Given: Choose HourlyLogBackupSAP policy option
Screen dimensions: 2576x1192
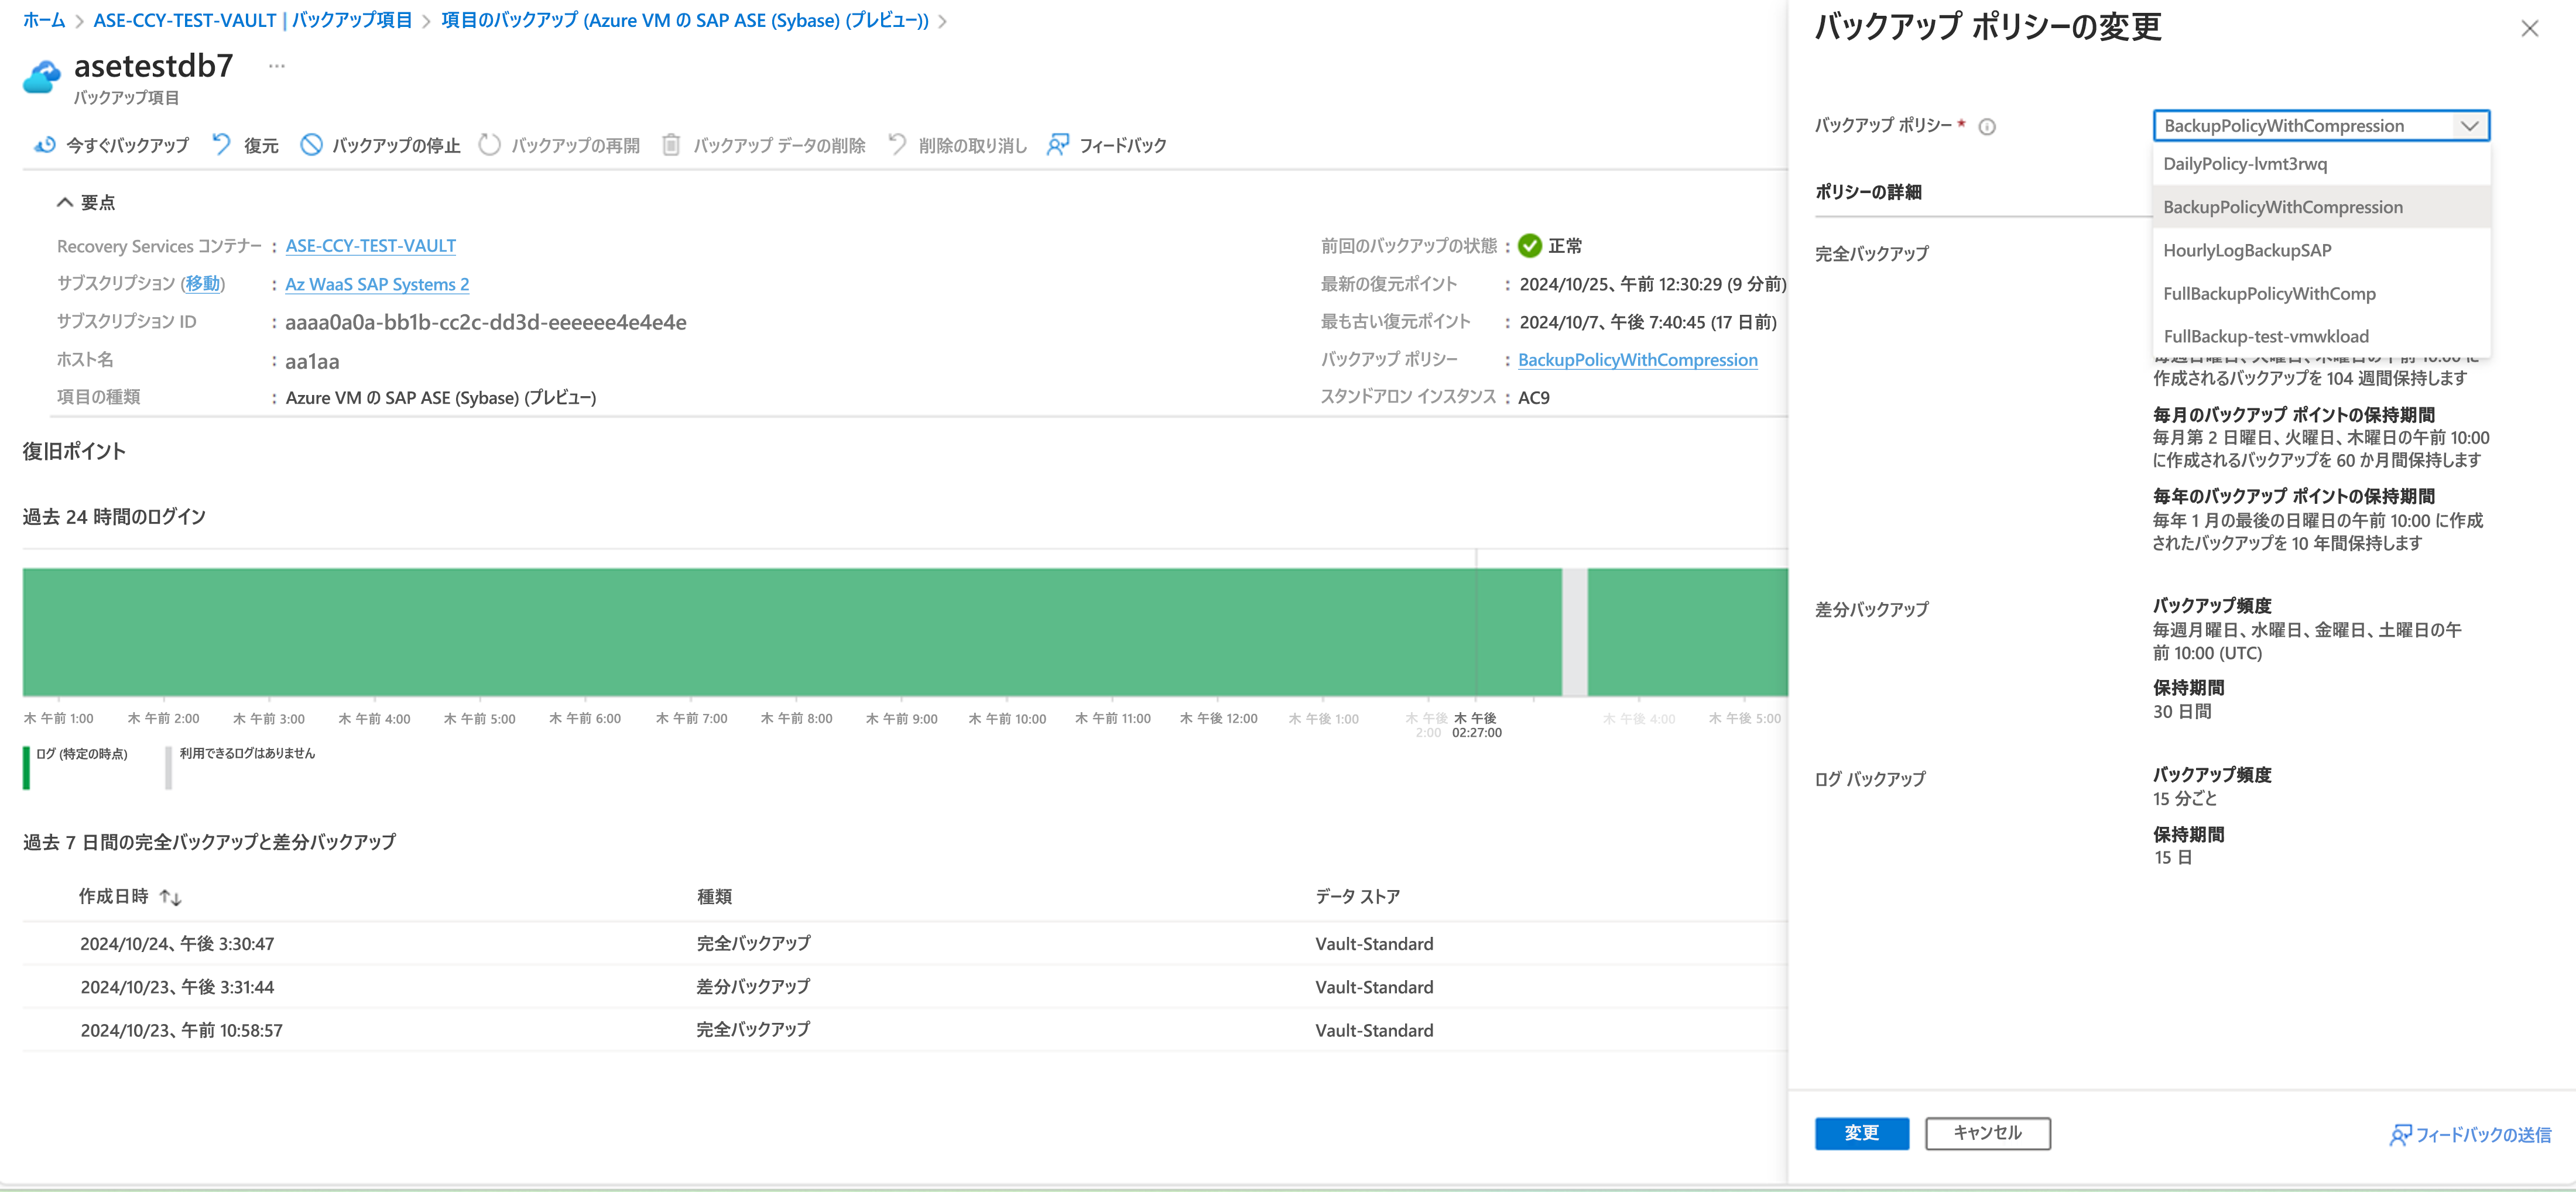Looking at the screenshot, I should coord(2246,251).
